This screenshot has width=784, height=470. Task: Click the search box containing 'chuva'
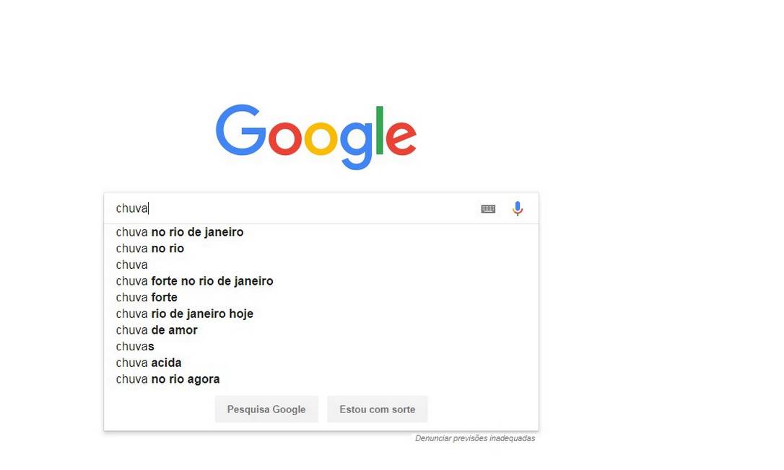289,208
